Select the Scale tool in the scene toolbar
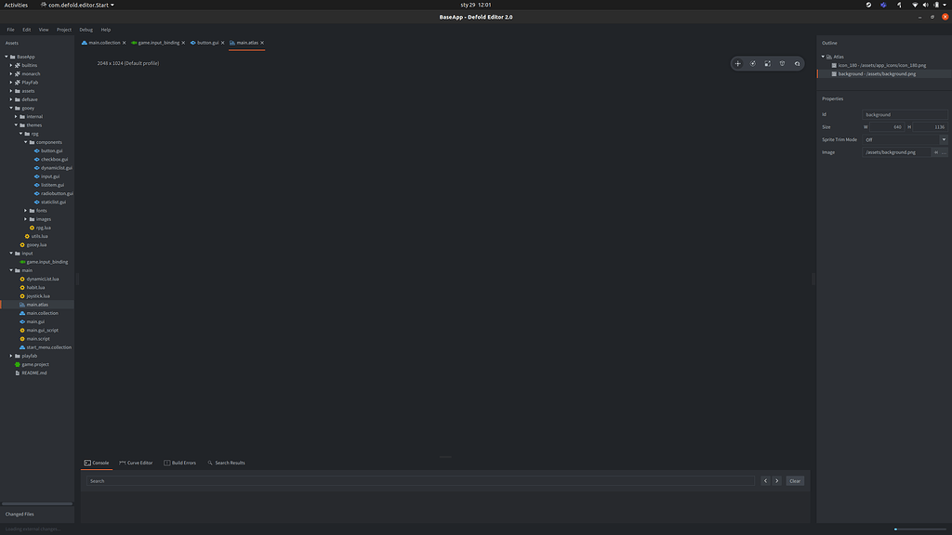The image size is (952, 535). (x=767, y=63)
